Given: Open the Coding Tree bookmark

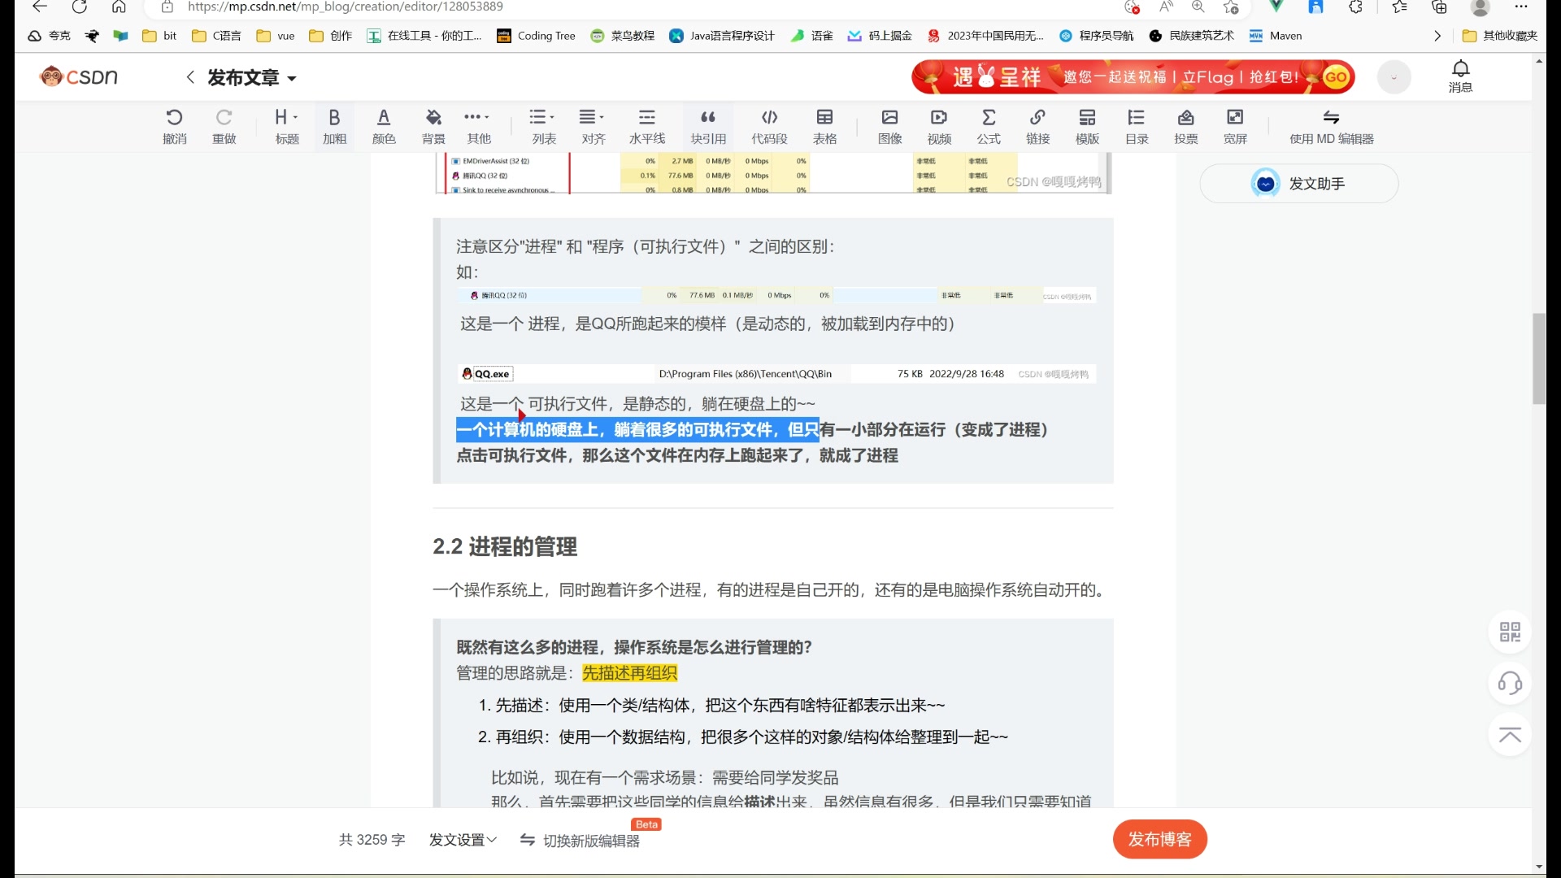Looking at the screenshot, I should 536,36.
